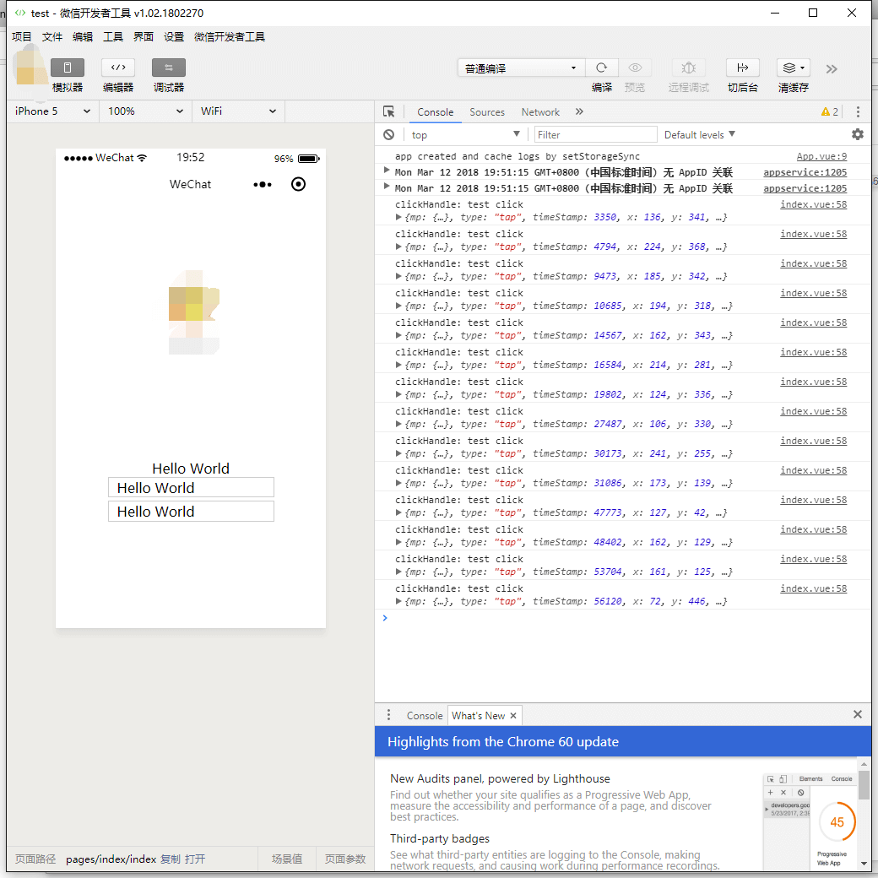The width and height of the screenshot is (878, 878).
Task: Expand the tap object with timeStamp 10685
Action: point(398,306)
